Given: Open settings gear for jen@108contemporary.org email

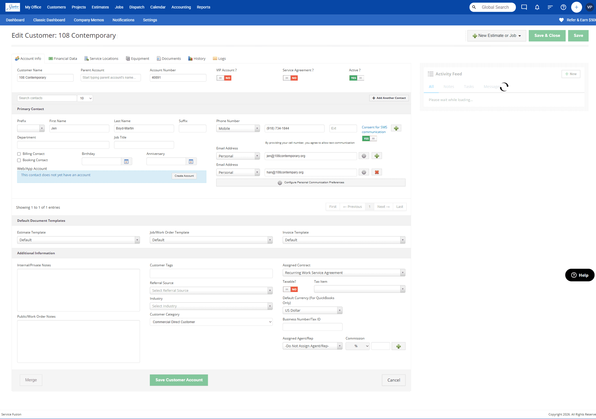Looking at the screenshot, I should pos(364,156).
